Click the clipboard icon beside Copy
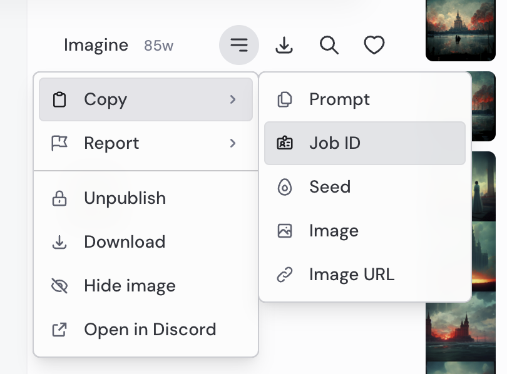Image resolution: width=507 pixels, height=374 pixels. coord(59,99)
